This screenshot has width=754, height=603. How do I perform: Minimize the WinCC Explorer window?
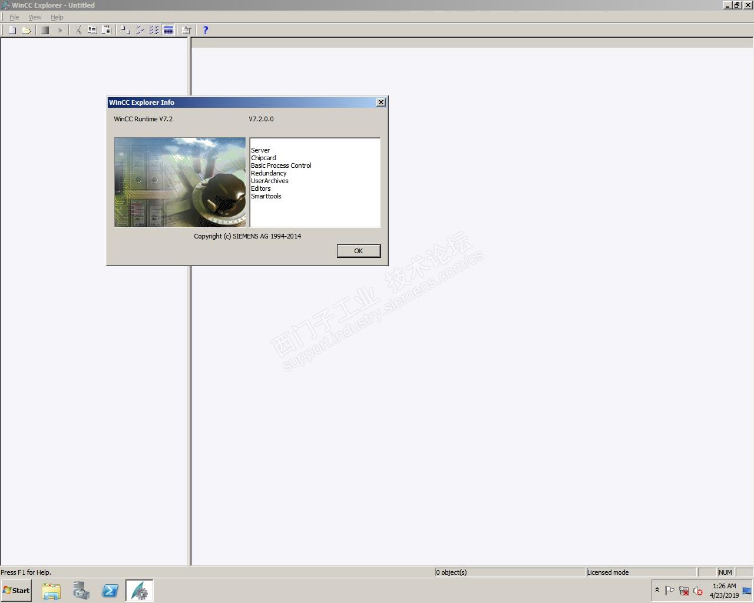click(x=727, y=5)
